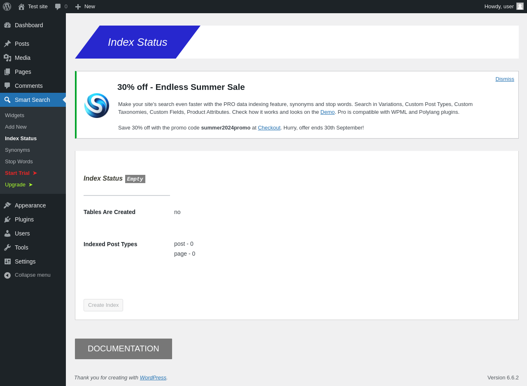Open the DOCUMENTATION button
Viewport: 527px width, 386px height.
tap(124, 349)
